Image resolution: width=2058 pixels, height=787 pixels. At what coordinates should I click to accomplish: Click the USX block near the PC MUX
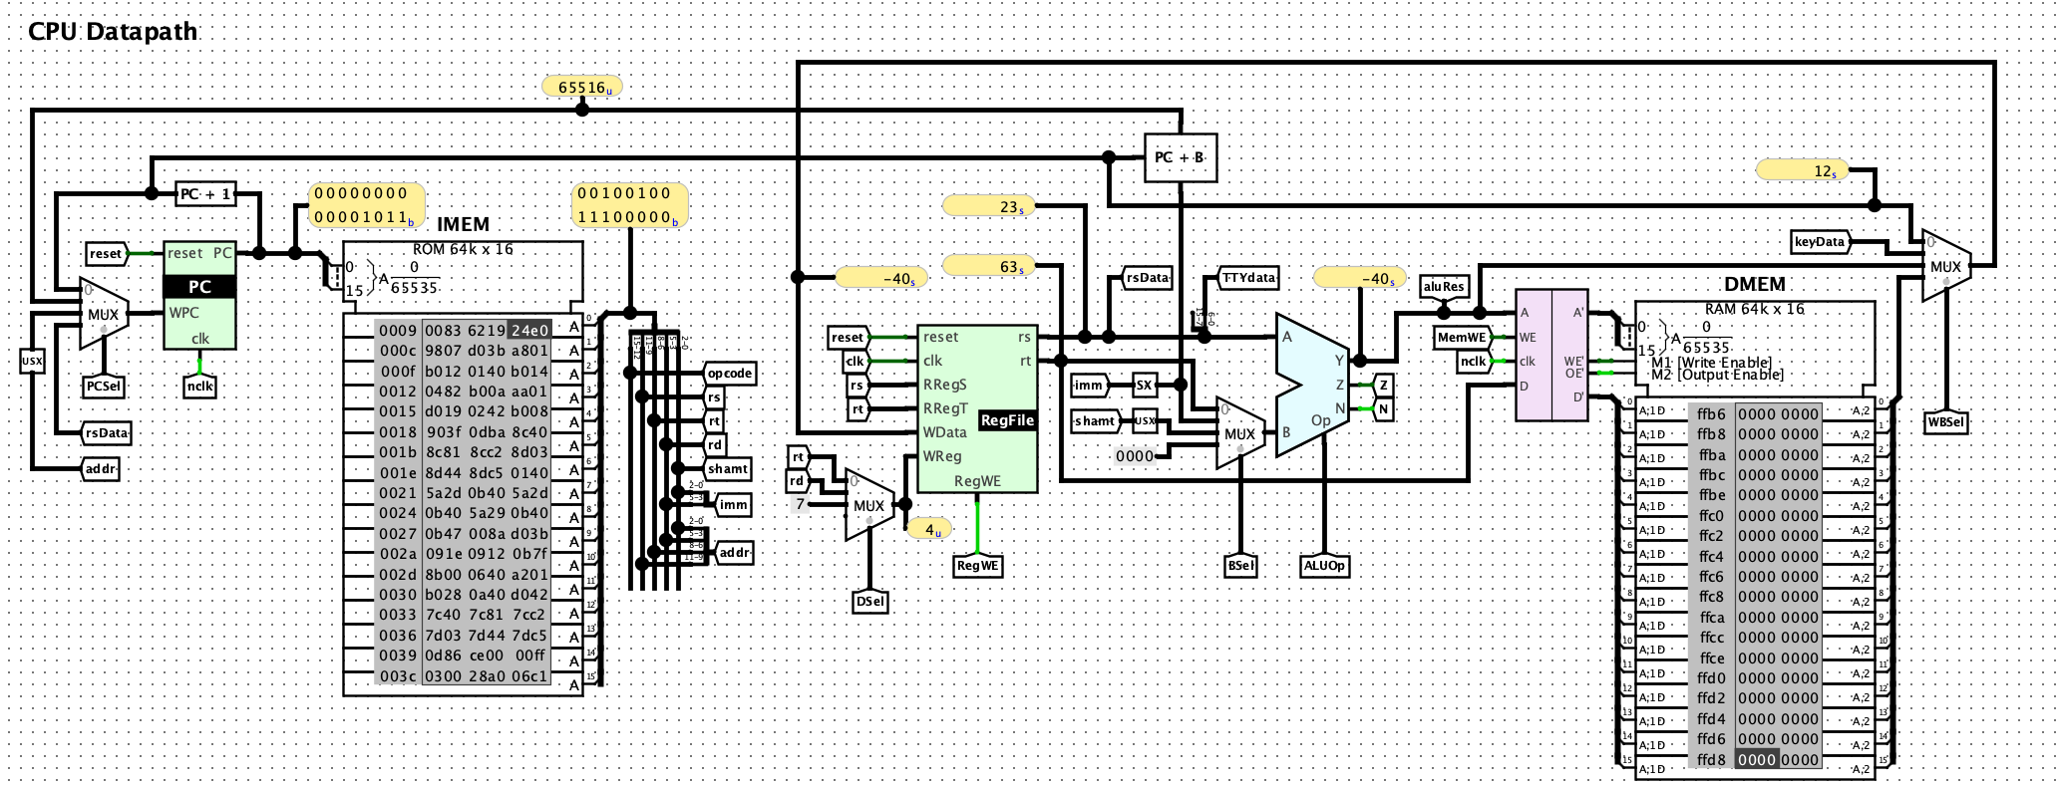pos(32,361)
